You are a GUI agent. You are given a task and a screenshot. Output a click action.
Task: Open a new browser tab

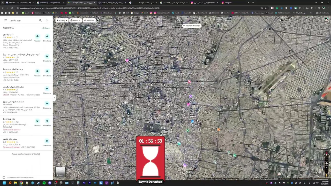click(253, 3)
